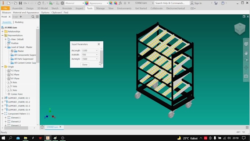Open the taskbar notification center icon
Image resolution: width=250 pixels, height=141 pixels.
tap(244, 138)
